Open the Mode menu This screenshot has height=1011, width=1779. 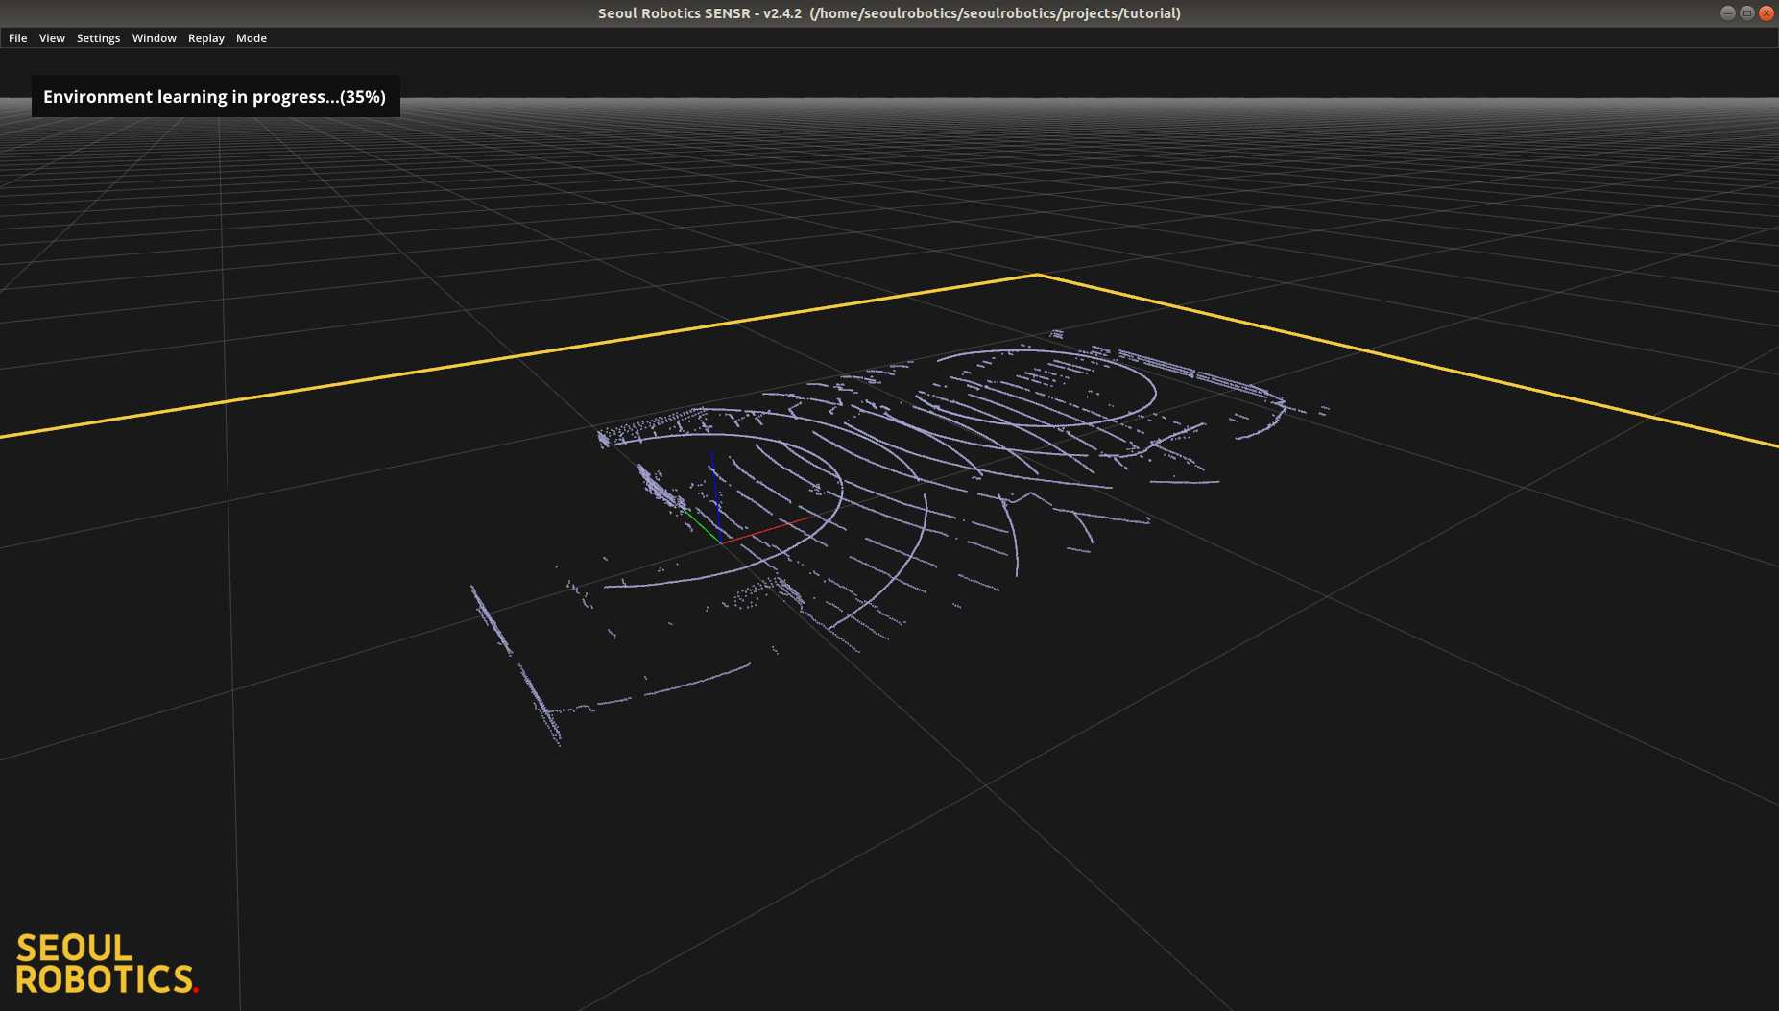[x=252, y=38]
